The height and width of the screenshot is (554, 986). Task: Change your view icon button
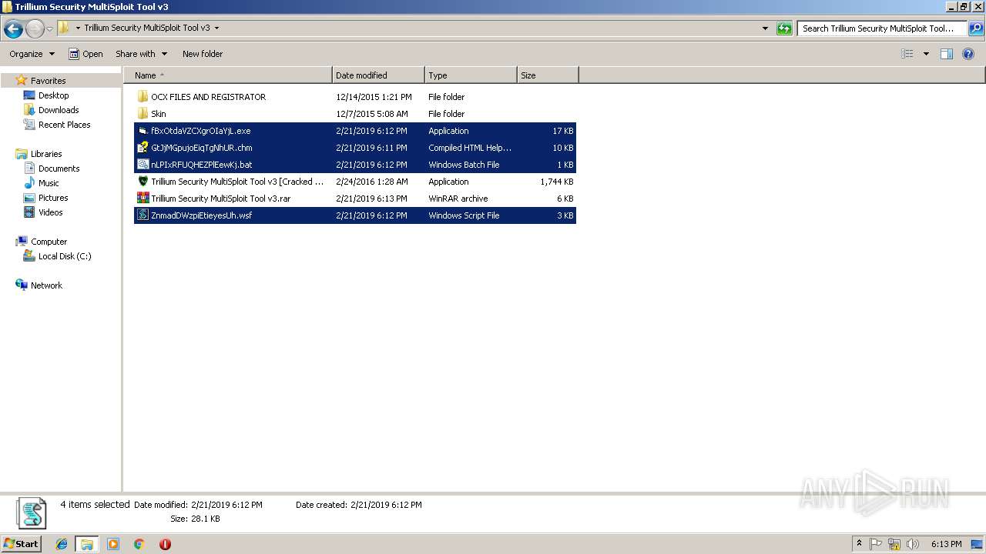[x=907, y=54]
